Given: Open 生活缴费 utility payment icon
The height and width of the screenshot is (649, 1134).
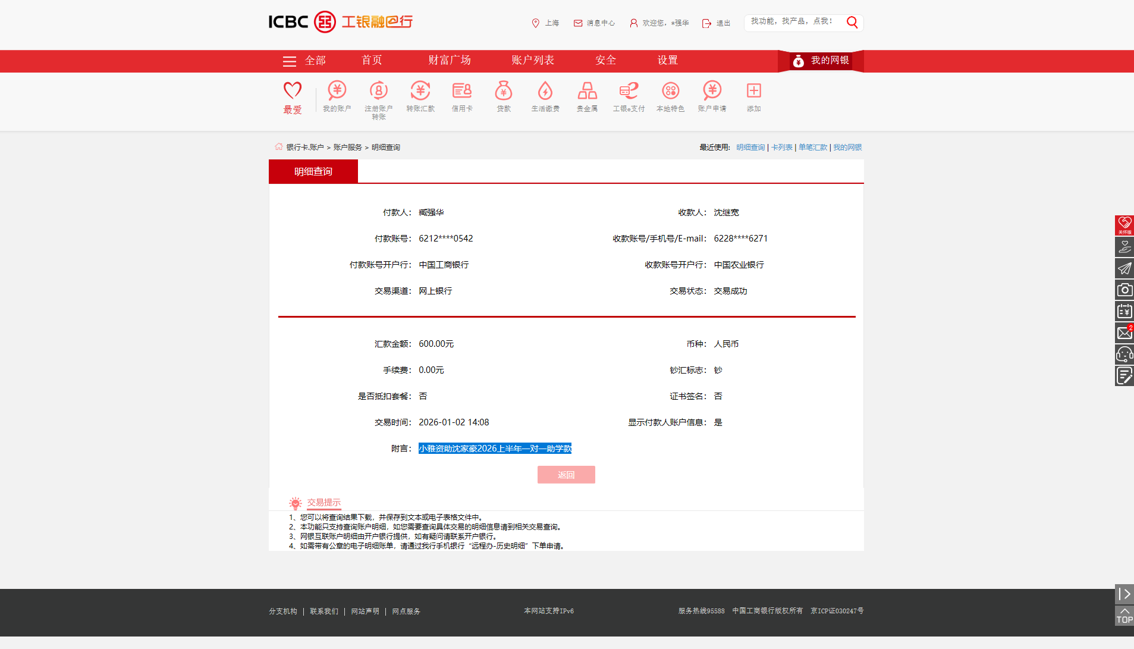Looking at the screenshot, I should [x=545, y=96].
